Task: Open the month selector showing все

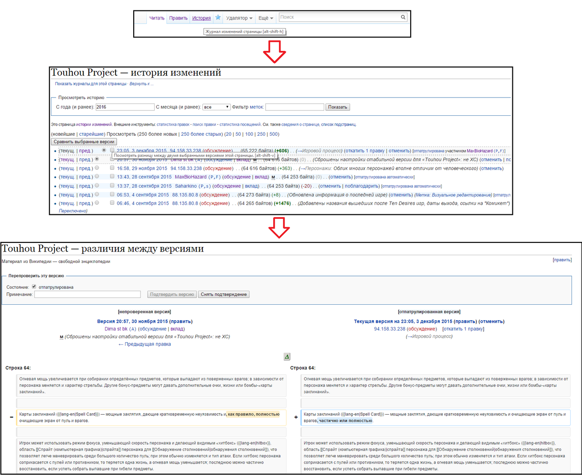Action: [x=216, y=107]
